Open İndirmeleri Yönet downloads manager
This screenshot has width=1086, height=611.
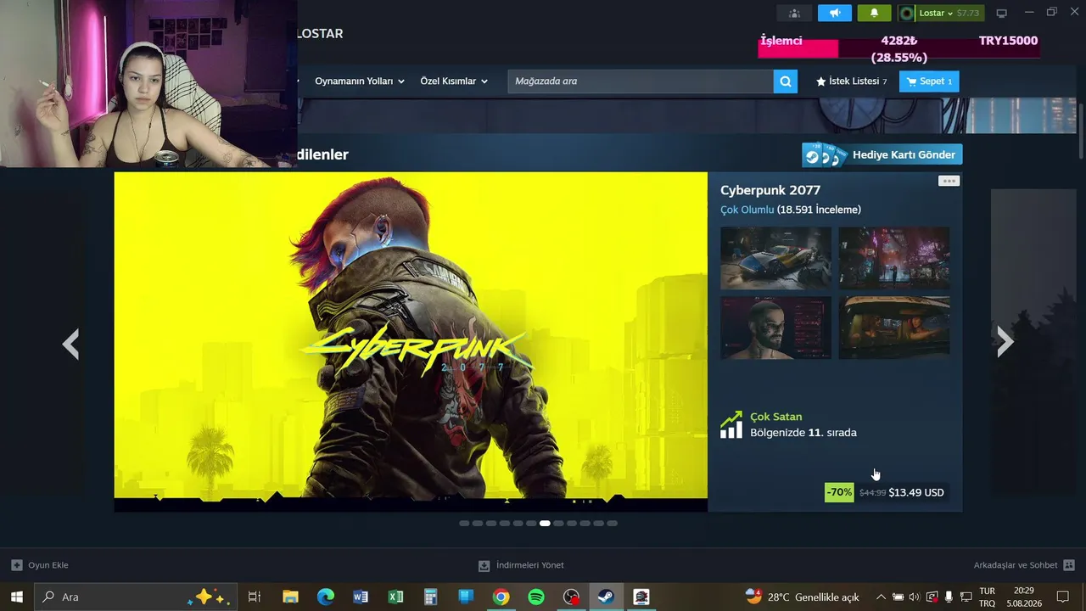click(530, 565)
